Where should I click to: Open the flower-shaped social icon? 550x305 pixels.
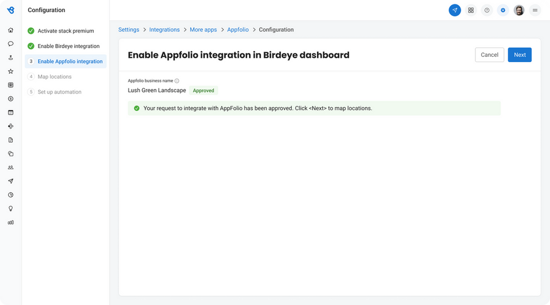[x=11, y=126]
